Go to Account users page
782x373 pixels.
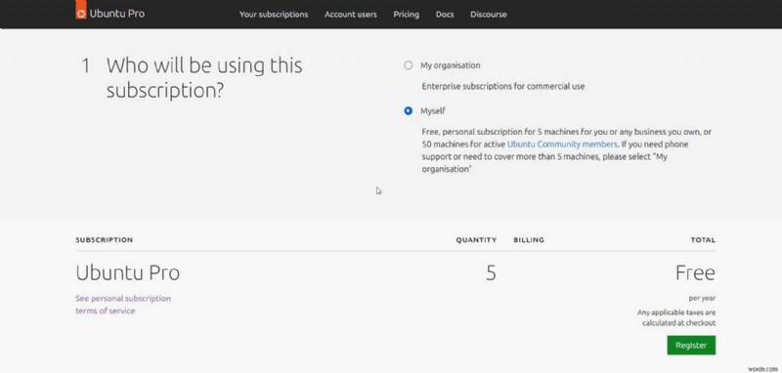tap(351, 15)
